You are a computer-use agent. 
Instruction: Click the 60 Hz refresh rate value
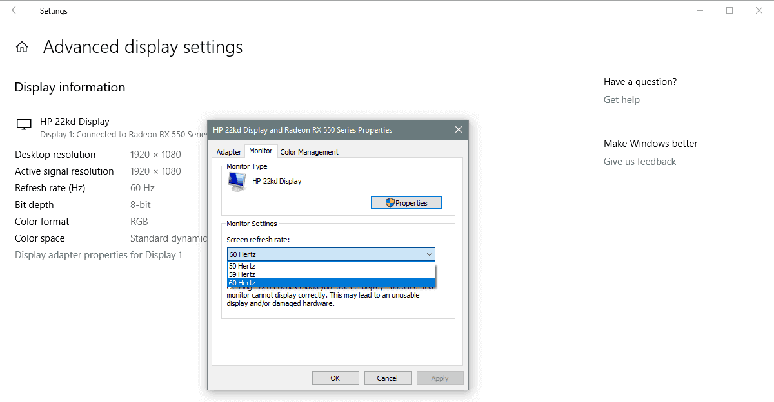143,188
